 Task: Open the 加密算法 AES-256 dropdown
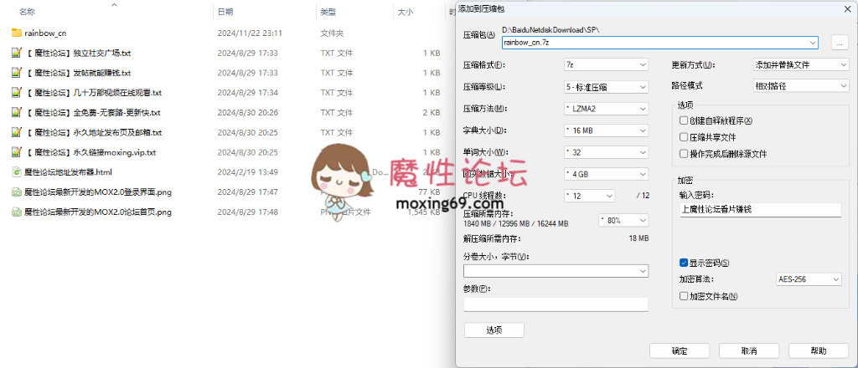[x=809, y=279]
